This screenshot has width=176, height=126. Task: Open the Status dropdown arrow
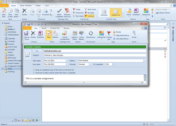(x=145, y=61)
